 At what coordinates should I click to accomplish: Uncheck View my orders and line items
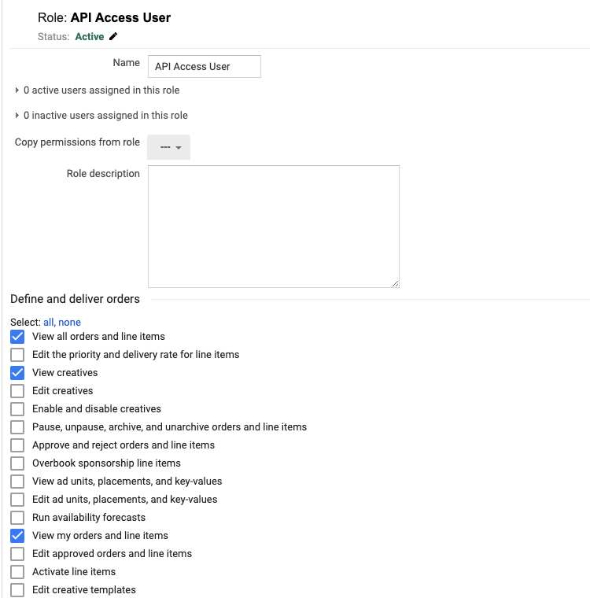click(x=17, y=536)
